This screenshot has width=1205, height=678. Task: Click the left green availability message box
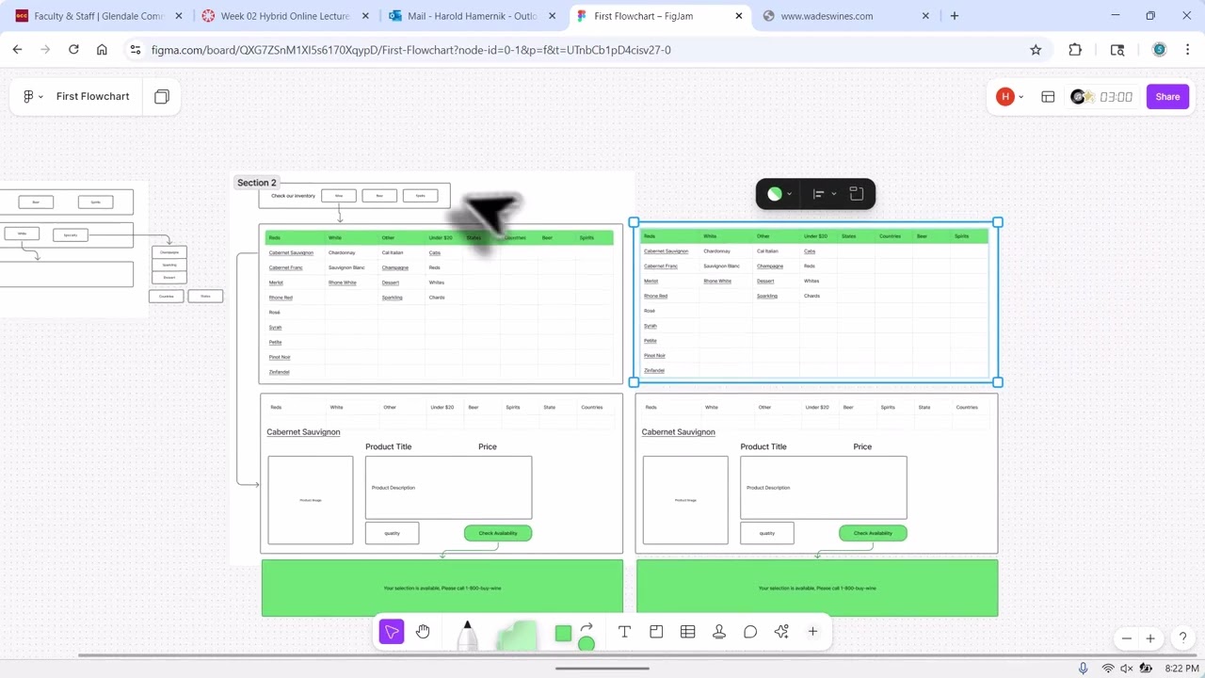pos(442,588)
